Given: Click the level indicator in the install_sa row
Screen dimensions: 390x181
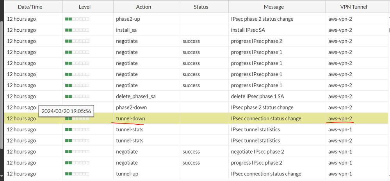Looking at the screenshot, I should click(77, 30).
